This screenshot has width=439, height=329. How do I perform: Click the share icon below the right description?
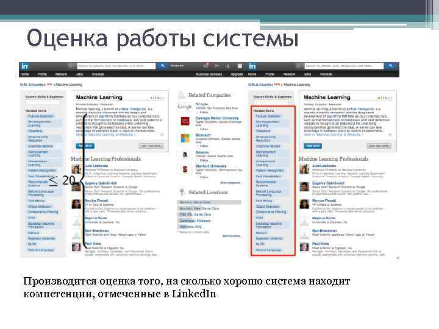pos(390,135)
